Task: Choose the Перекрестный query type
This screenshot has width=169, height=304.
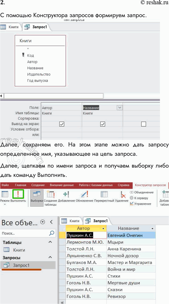Action: click(x=104, y=197)
